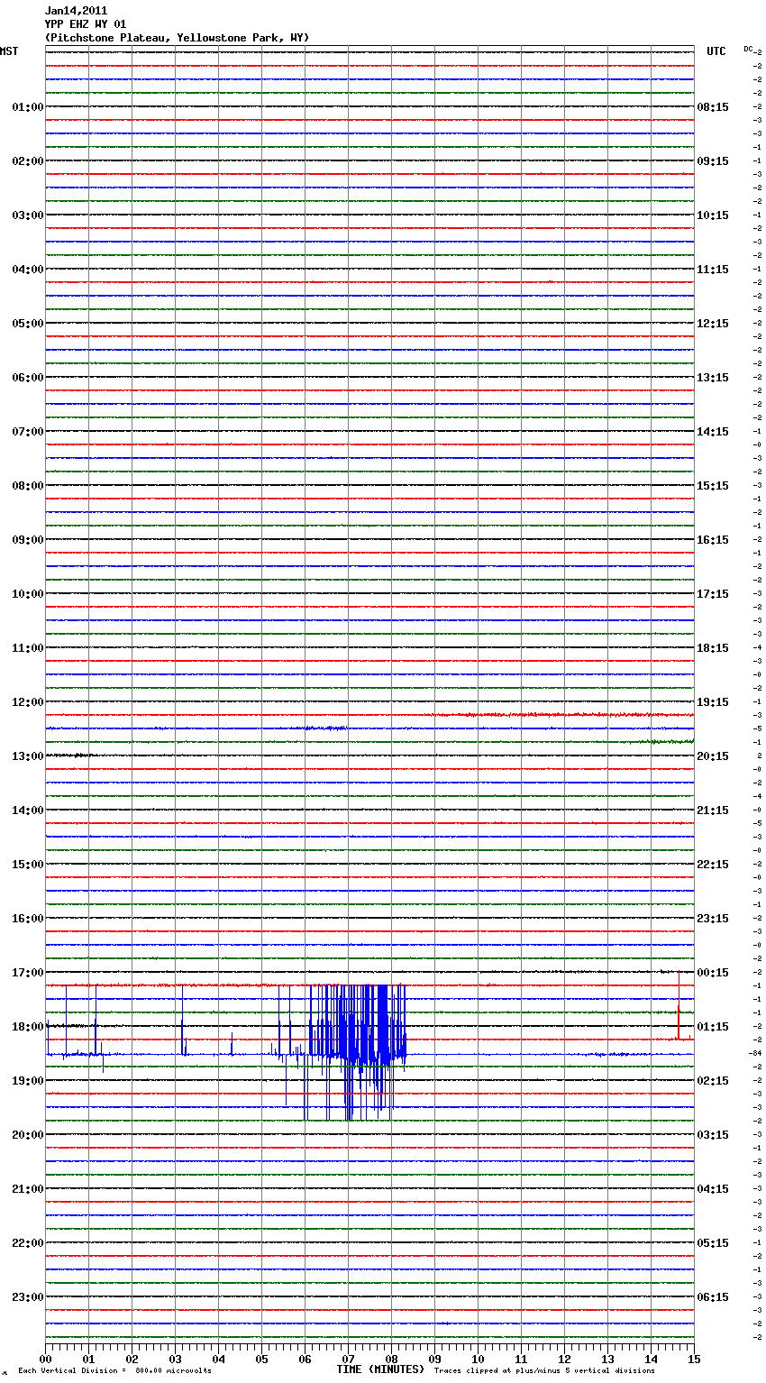
Task: Click the 02:15 UTC time label
Action: coord(713,1081)
